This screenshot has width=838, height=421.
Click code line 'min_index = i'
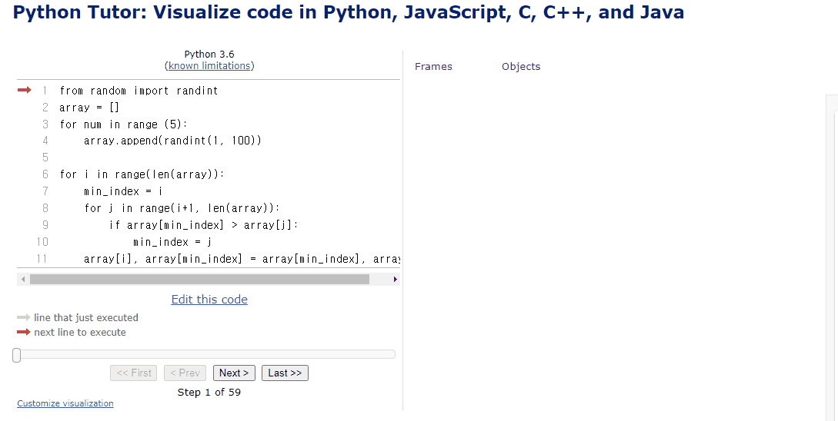click(123, 191)
